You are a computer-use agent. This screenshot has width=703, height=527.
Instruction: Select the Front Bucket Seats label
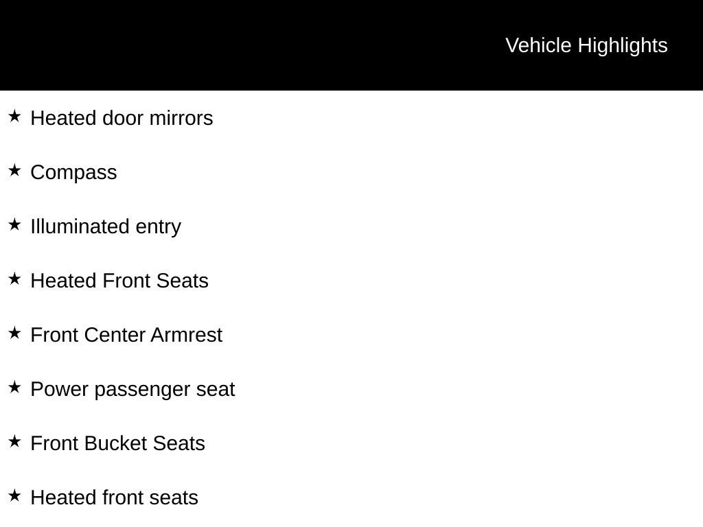click(x=117, y=444)
